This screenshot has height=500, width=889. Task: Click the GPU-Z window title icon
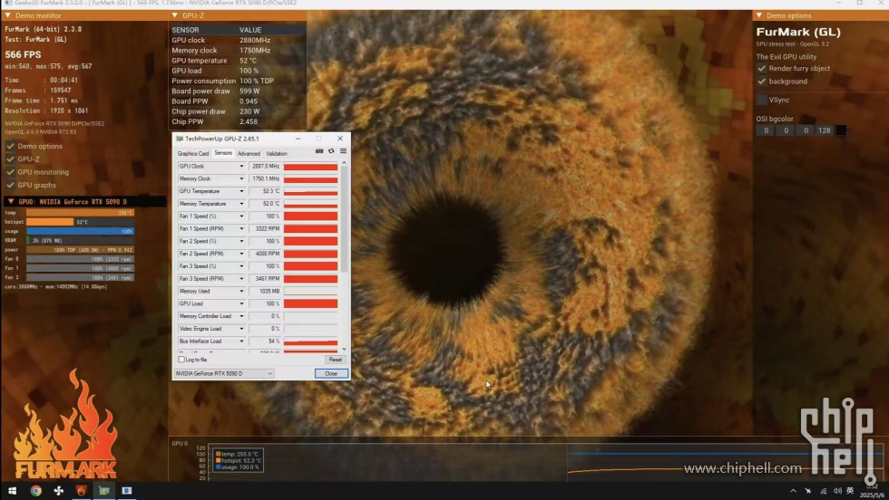coord(180,139)
